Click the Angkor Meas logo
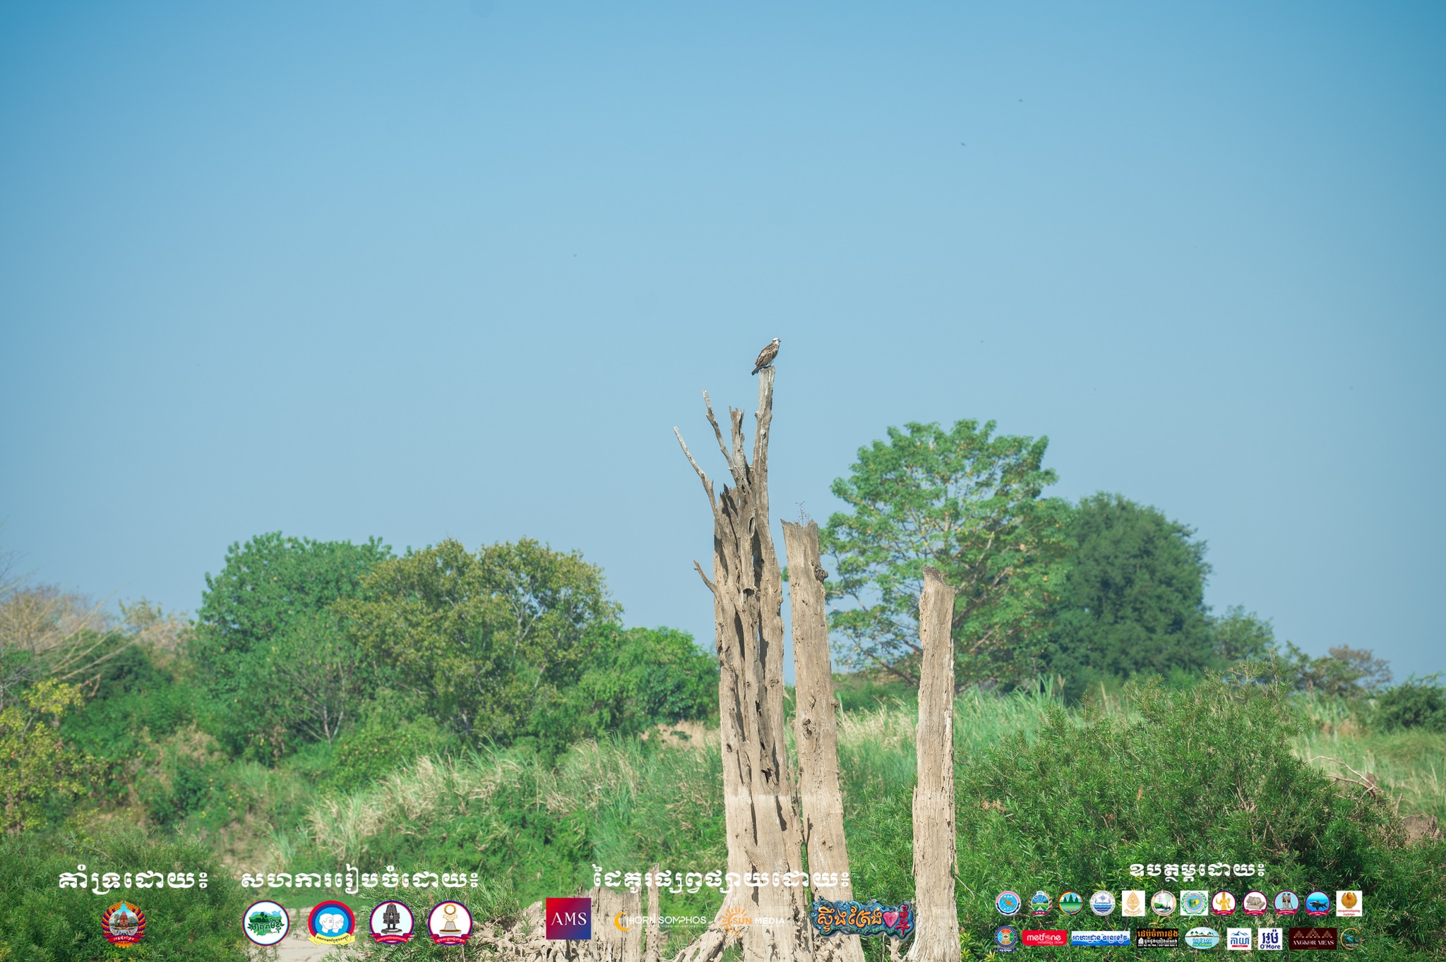Viewport: 1446px width, 962px height. coord(1313,939)
